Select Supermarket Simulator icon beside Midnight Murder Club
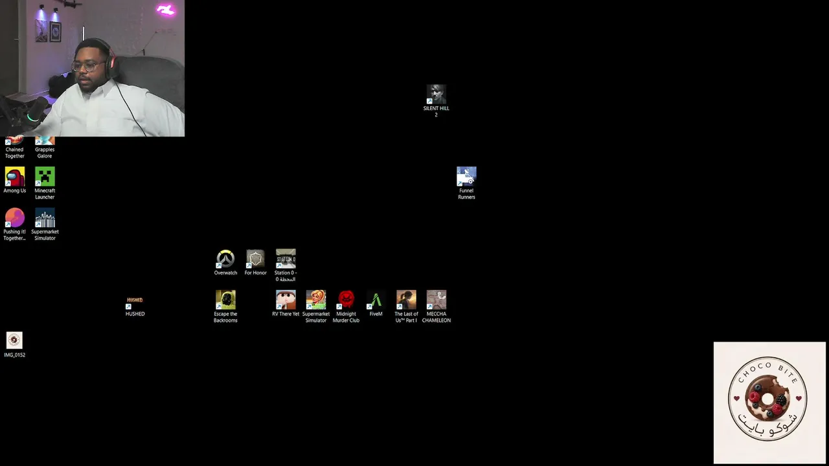This screenshot has width=829, height=466. 316,306
